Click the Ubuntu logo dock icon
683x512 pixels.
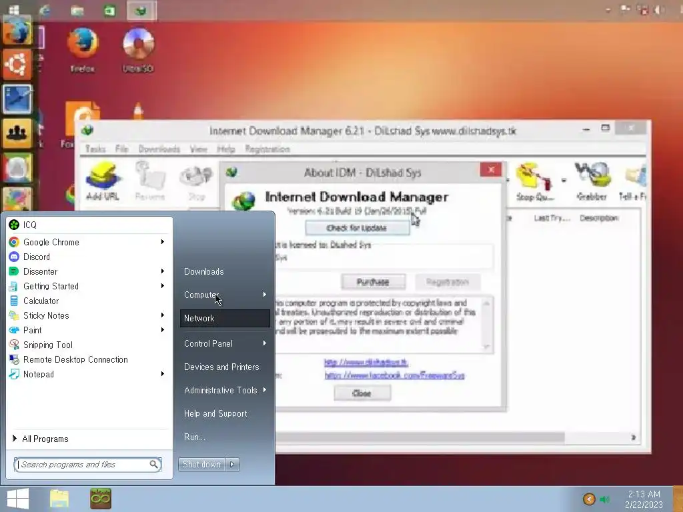(x=17, y=65)
